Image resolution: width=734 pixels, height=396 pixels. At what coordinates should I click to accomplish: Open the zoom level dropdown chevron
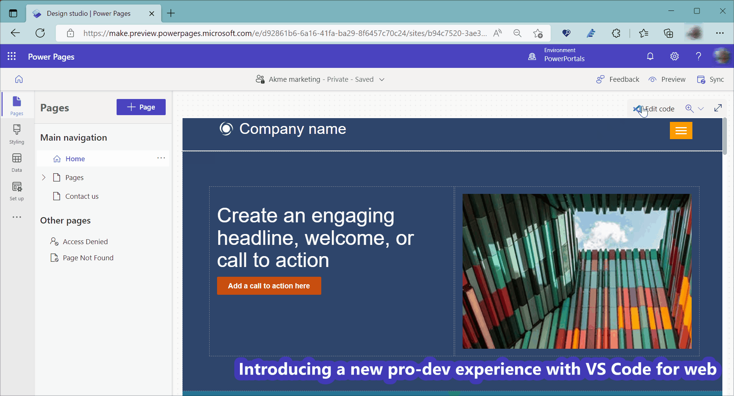[702, 108]
